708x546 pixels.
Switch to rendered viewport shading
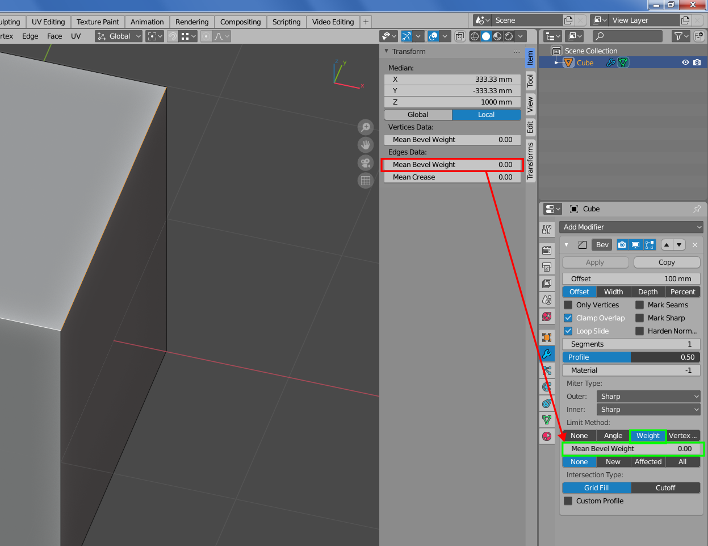pyautogui.click(x=509, y=36)
